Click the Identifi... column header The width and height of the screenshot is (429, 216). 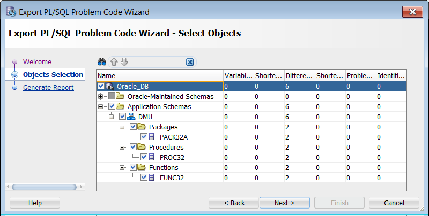391,76
